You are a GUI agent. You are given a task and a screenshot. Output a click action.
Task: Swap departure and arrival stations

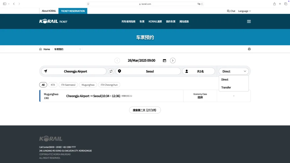tap(111, 71)
